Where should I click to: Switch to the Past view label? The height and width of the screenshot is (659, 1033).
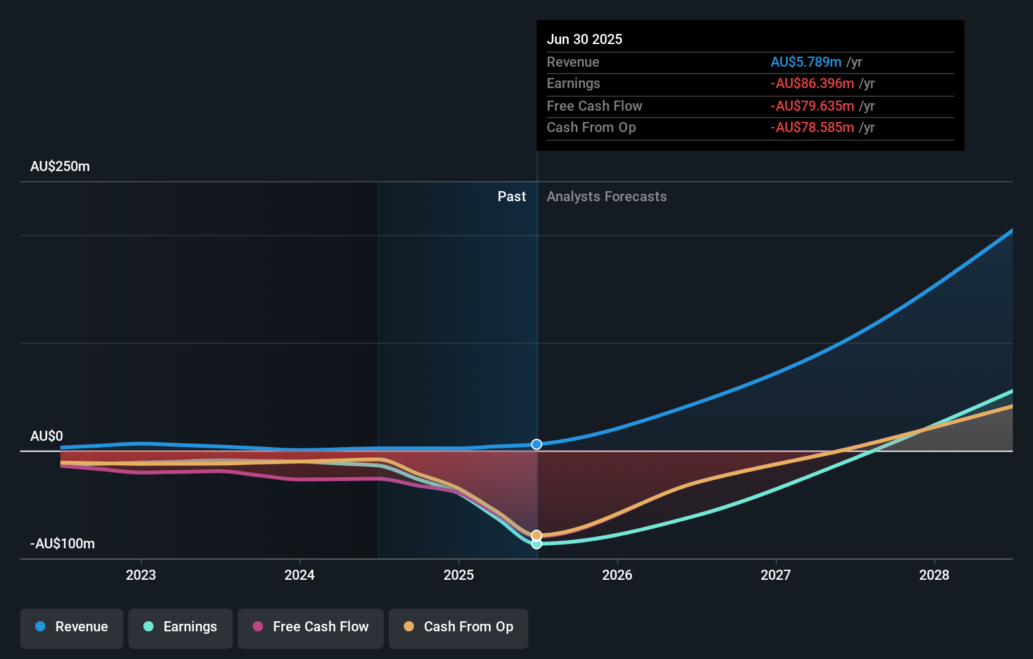point(511,196)
